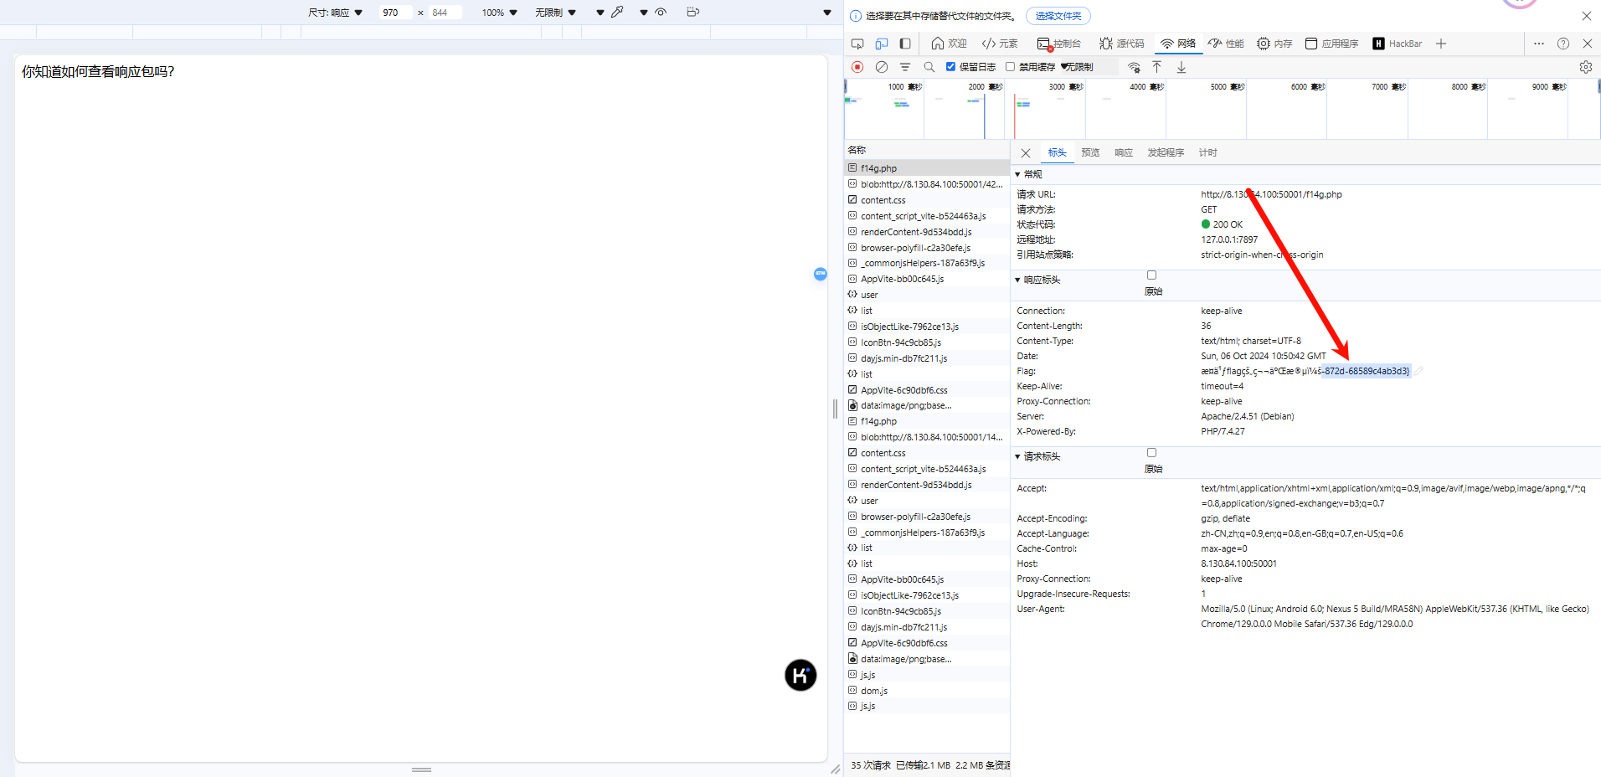1601x777 pixels.
Task: Close the request details pane
Action: pyautogui.click(x=1026, y=153)
